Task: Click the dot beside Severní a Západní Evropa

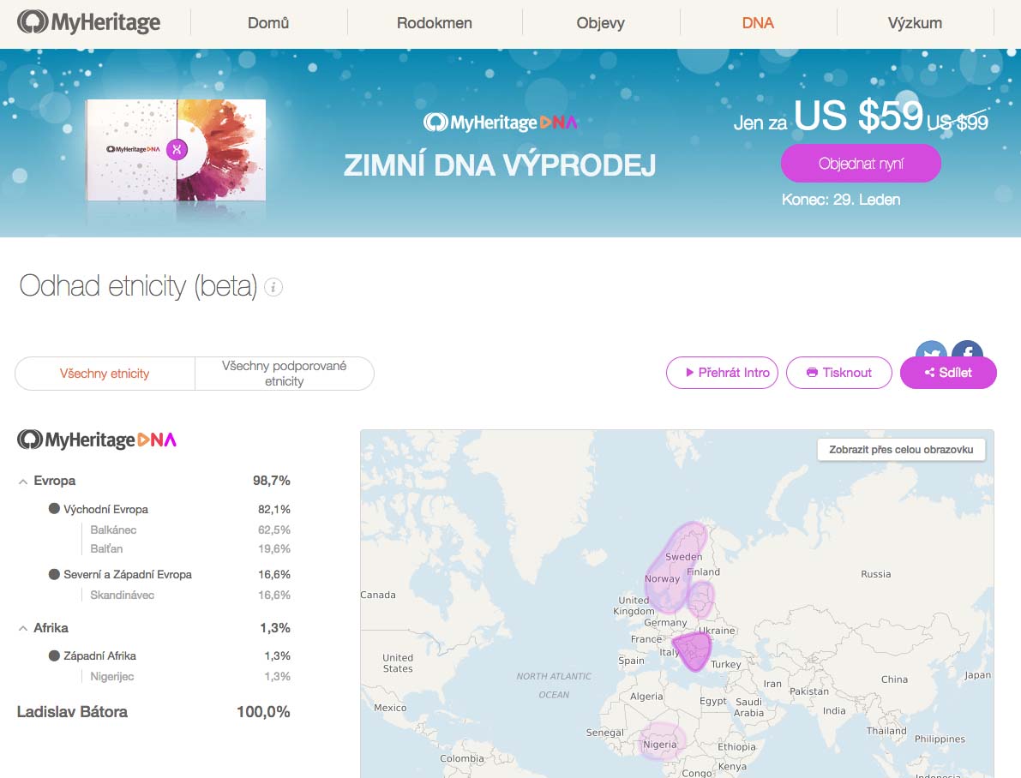Action: [x=54, y=574]
